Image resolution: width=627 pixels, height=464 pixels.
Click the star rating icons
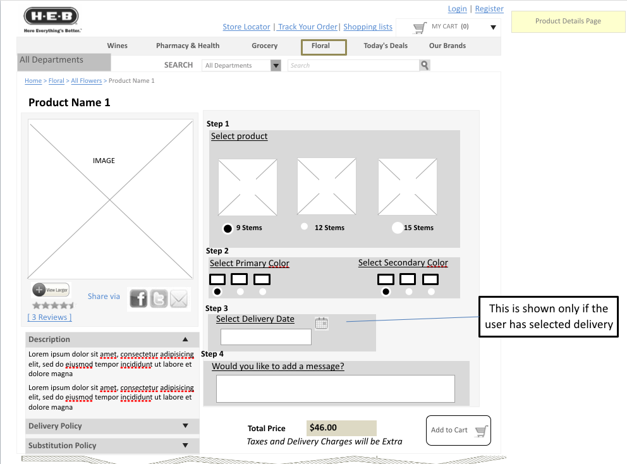point(53,305)
